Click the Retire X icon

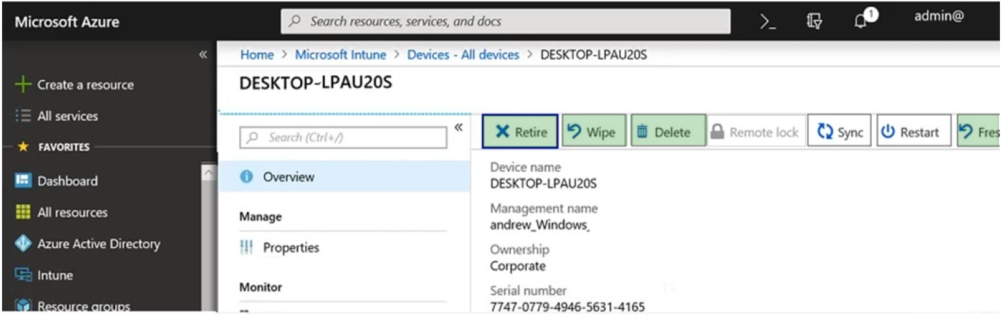[x=502, y=132]
